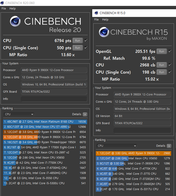Click the R20 Info input field
176x196 pixels.
[54, 99]
